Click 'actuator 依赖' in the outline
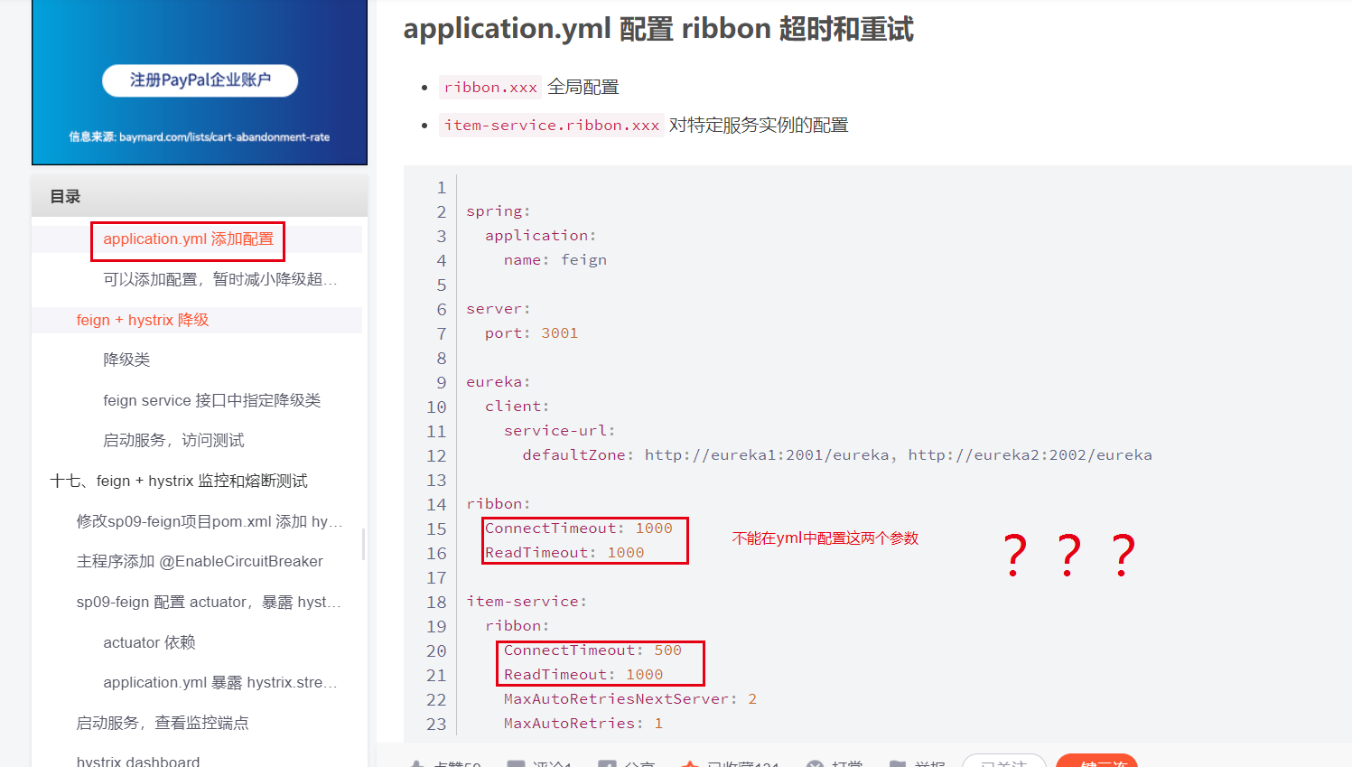1352x767 pixels. (148, 641)
